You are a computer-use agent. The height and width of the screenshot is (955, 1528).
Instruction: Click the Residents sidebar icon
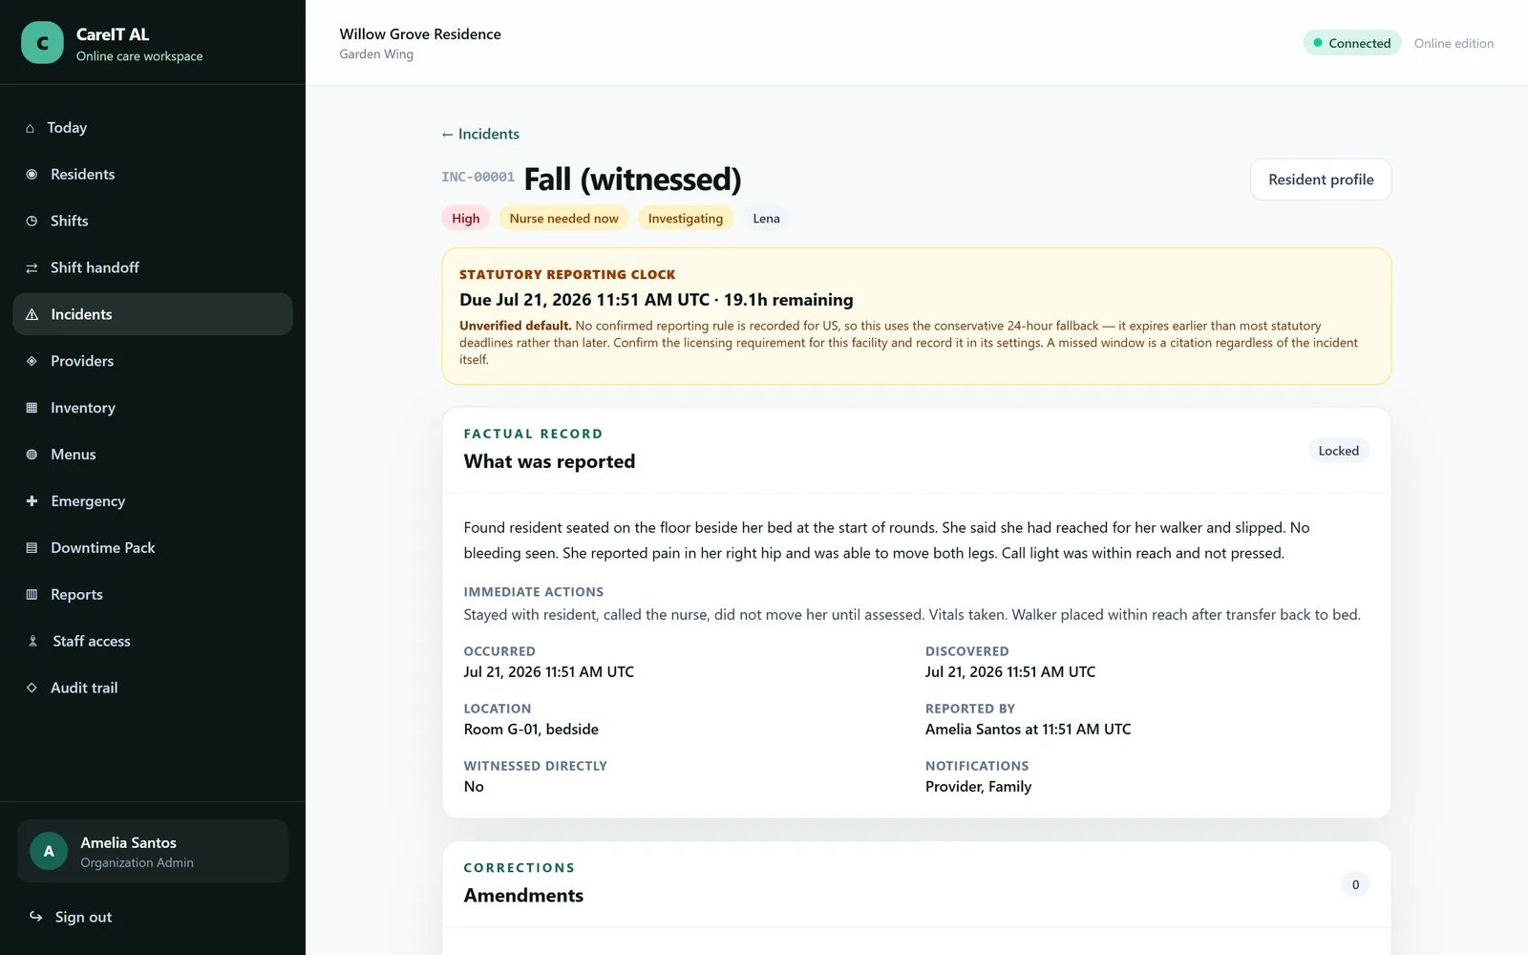pyautogui.click(x=32, y=175)
